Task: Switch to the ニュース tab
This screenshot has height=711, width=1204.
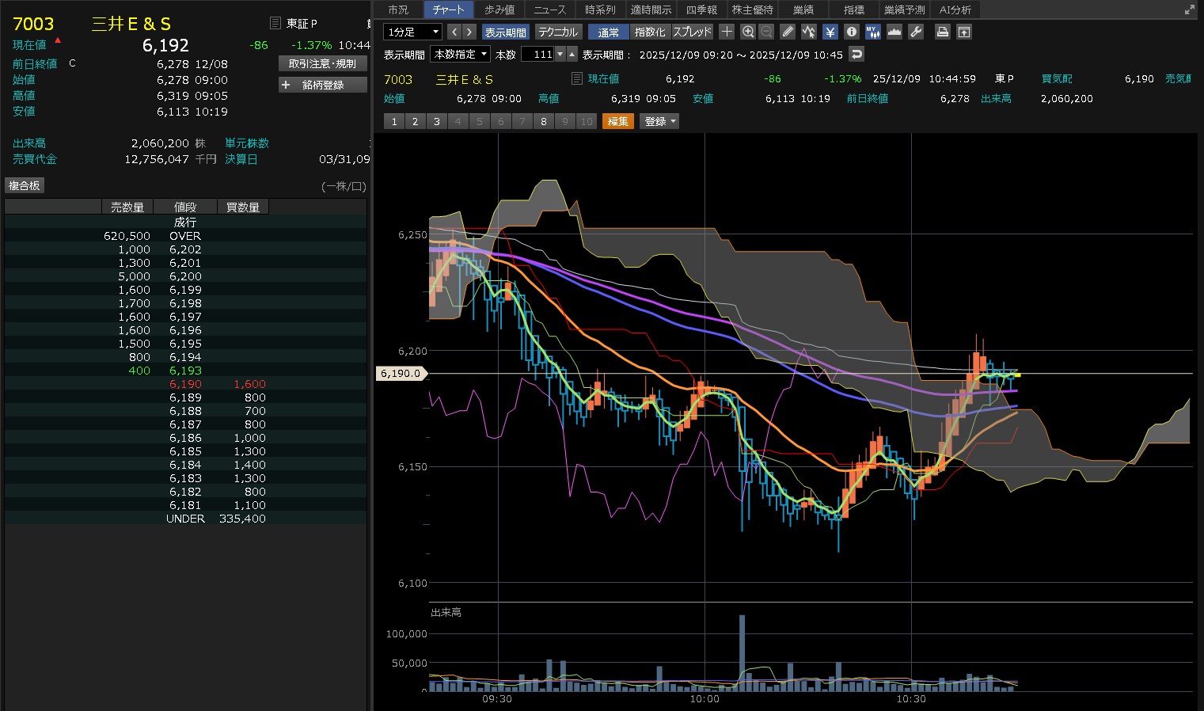Action: (549, 10)
